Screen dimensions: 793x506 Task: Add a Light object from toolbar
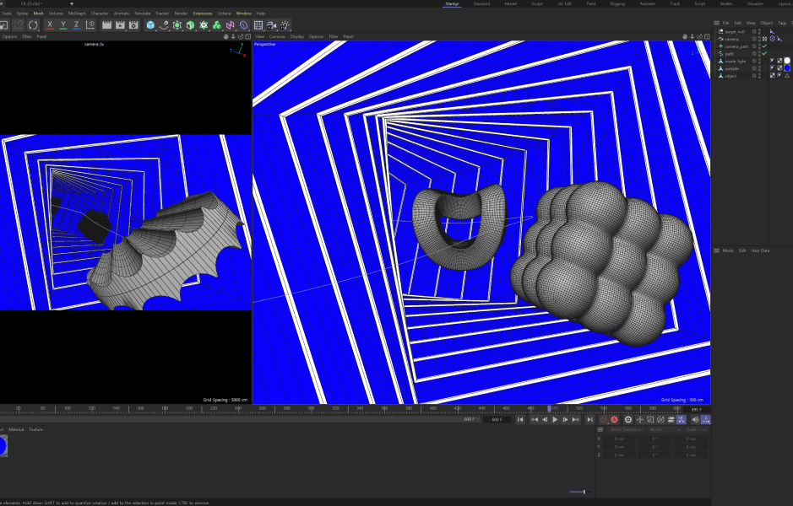[285, 24]
